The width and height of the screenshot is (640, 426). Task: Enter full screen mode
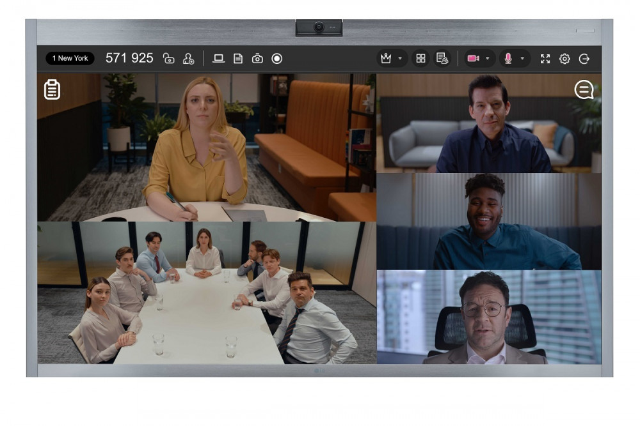(545, 59)
